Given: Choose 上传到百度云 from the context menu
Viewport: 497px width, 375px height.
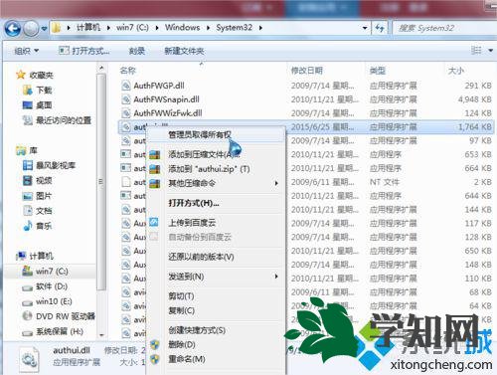Looking at the screenshot, I should [216, 223].
